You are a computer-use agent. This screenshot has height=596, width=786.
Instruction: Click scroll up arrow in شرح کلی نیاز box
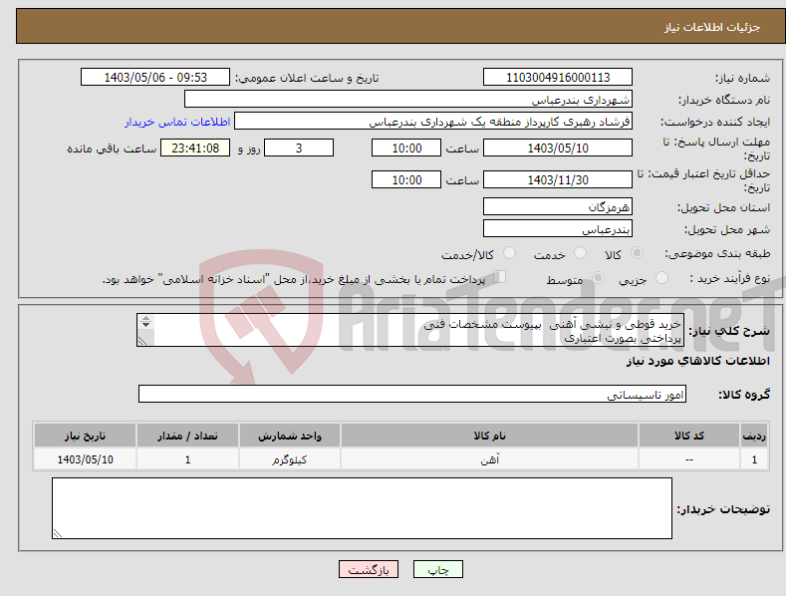pos(145,318)
